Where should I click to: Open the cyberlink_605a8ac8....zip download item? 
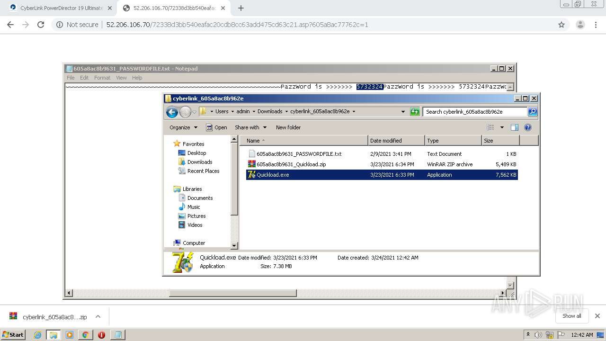(x=48, y=317)
